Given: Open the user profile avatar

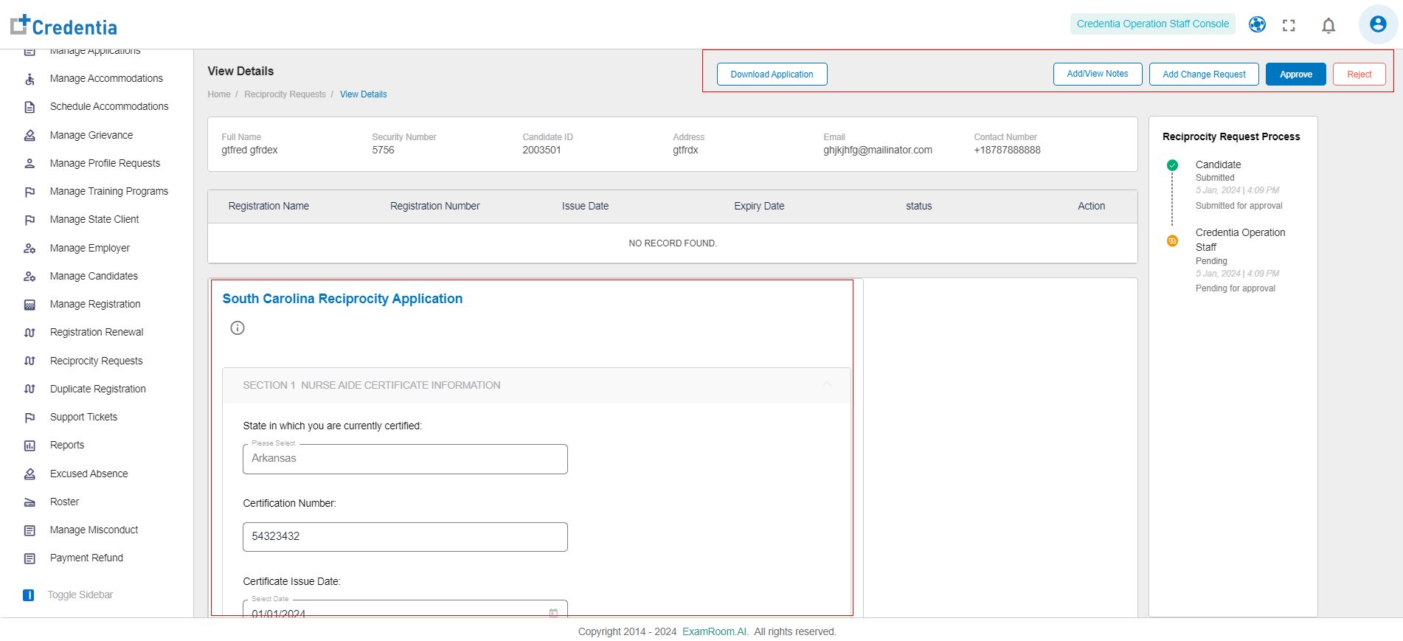Looking at the screenshot, I should click(x=1378, y=24).
